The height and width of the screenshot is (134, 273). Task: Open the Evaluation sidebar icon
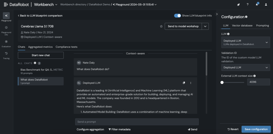click(6, 42)
